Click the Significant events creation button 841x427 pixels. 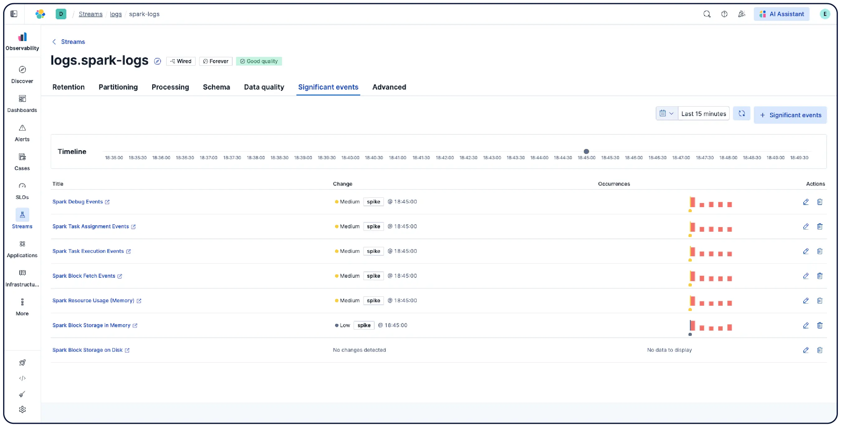790,115
